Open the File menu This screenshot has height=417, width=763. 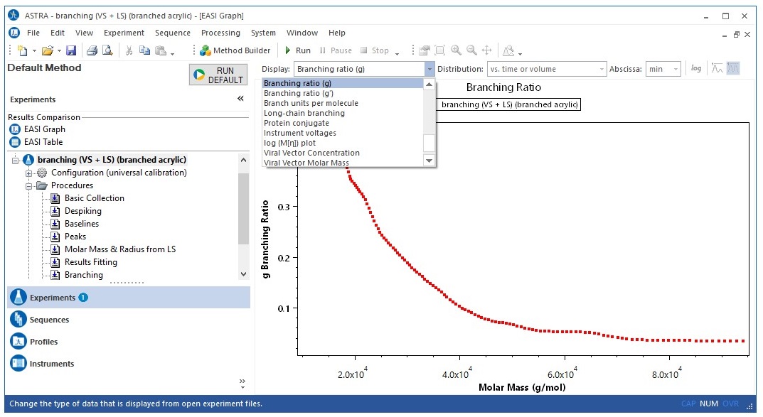coord(33,33)
